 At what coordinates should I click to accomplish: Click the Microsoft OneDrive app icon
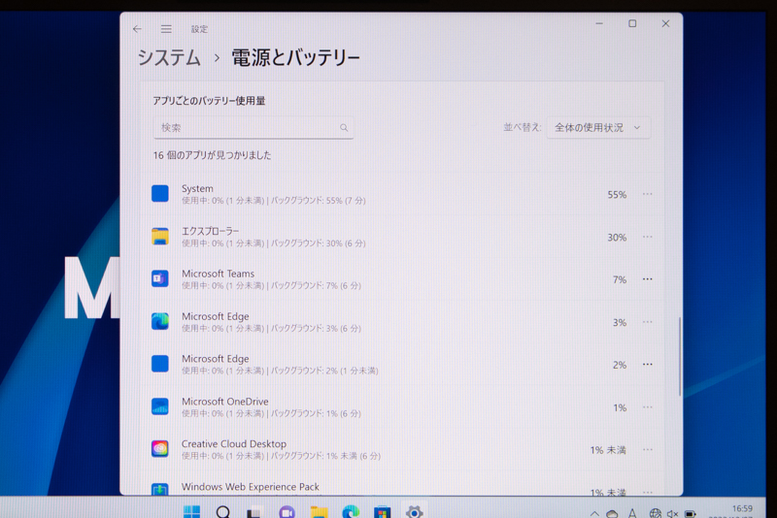160,406
